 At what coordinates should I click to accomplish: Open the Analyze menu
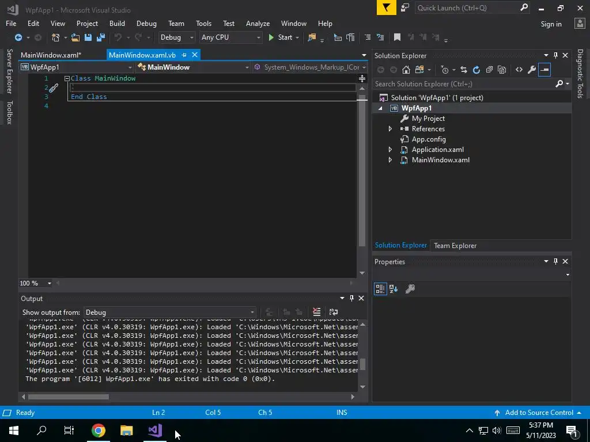tap(258, 23)
